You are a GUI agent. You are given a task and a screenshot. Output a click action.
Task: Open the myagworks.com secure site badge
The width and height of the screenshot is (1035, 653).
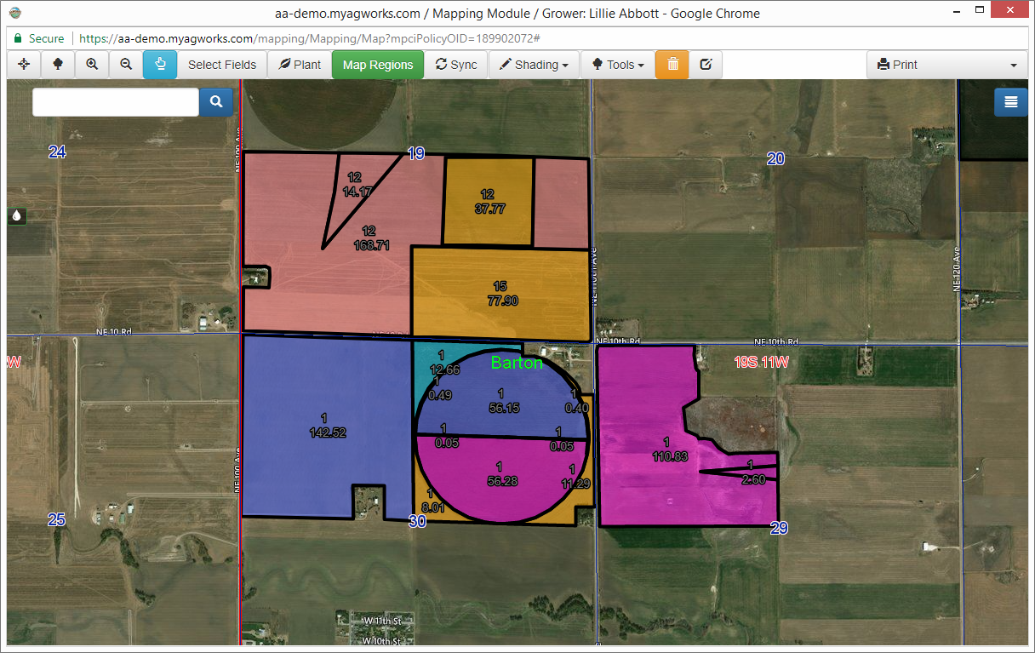[x=38, y=38]
